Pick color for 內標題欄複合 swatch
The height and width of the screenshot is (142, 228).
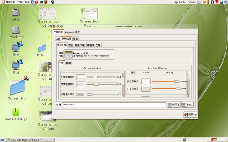point(81,84)
